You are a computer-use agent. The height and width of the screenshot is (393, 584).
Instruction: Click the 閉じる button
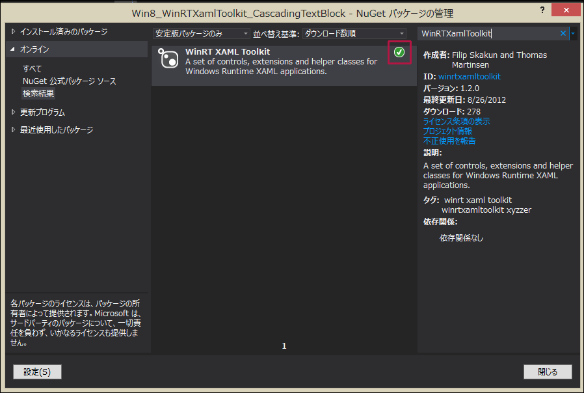coord(548,372)
